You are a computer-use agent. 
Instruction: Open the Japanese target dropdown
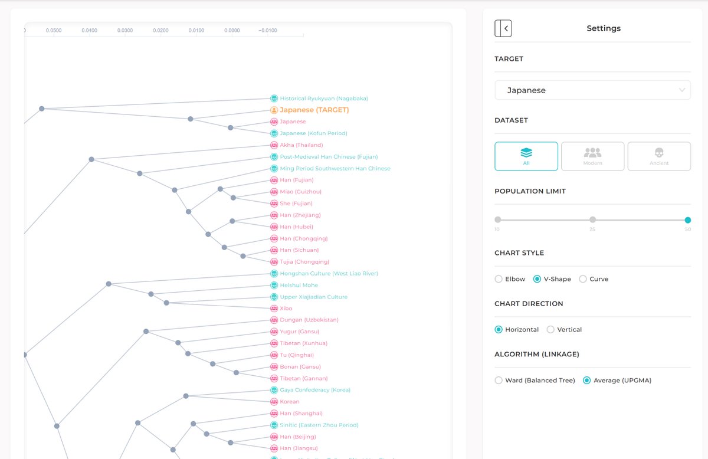(592, 90)
